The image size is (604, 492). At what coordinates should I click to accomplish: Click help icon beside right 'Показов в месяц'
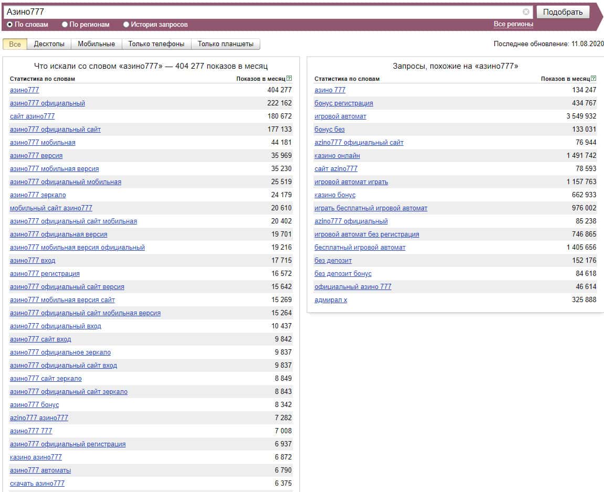[x=594, y=79]
